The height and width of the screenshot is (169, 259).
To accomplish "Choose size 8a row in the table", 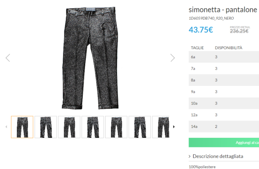I will (x=224, y=80).
